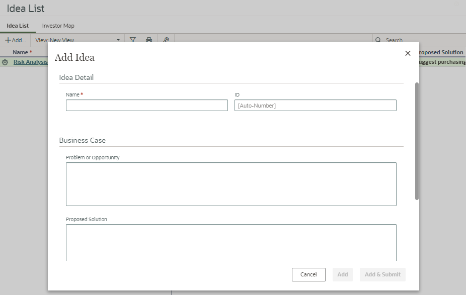Click the plus Add button in toolbar

(x=15, y=40)
